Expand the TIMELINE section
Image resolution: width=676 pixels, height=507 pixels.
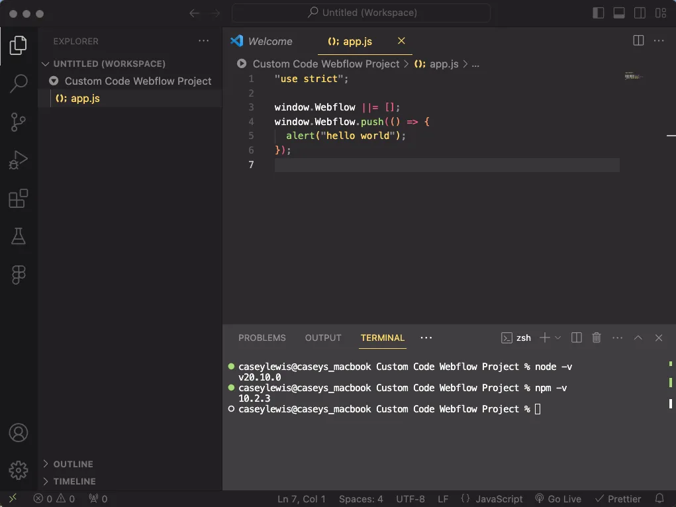click(x=74, y=481)
